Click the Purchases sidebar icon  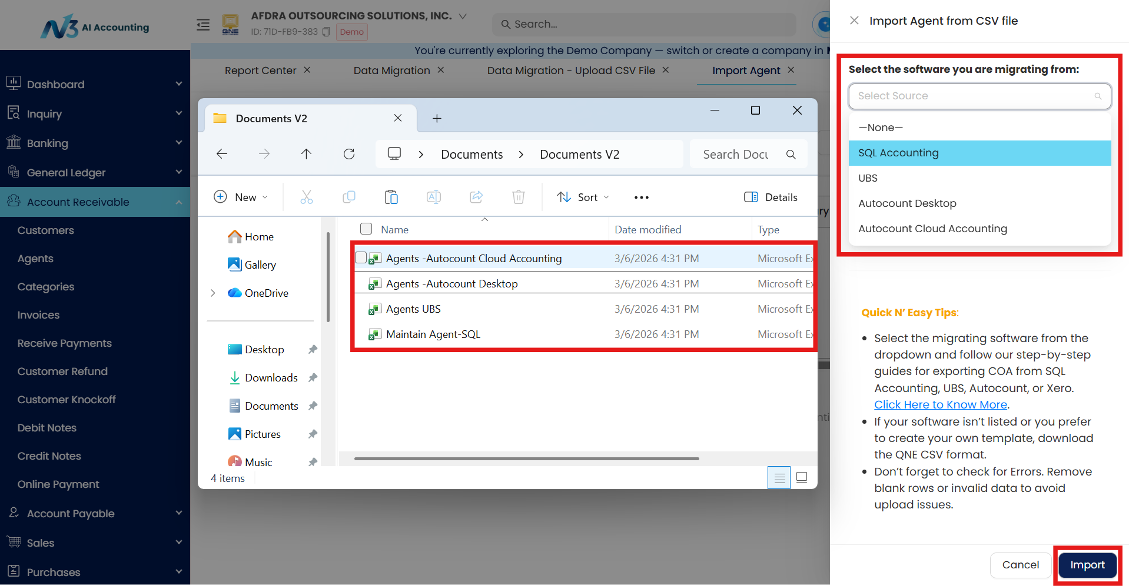pyautogui.click(x=14, y=571)
